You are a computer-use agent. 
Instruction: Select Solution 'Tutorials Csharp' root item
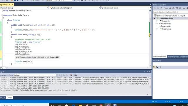click(171, 16)
